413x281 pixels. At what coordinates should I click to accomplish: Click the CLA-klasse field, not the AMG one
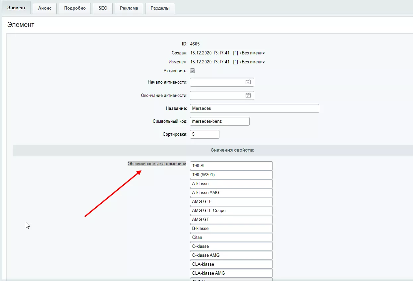(x=231, y=264)
